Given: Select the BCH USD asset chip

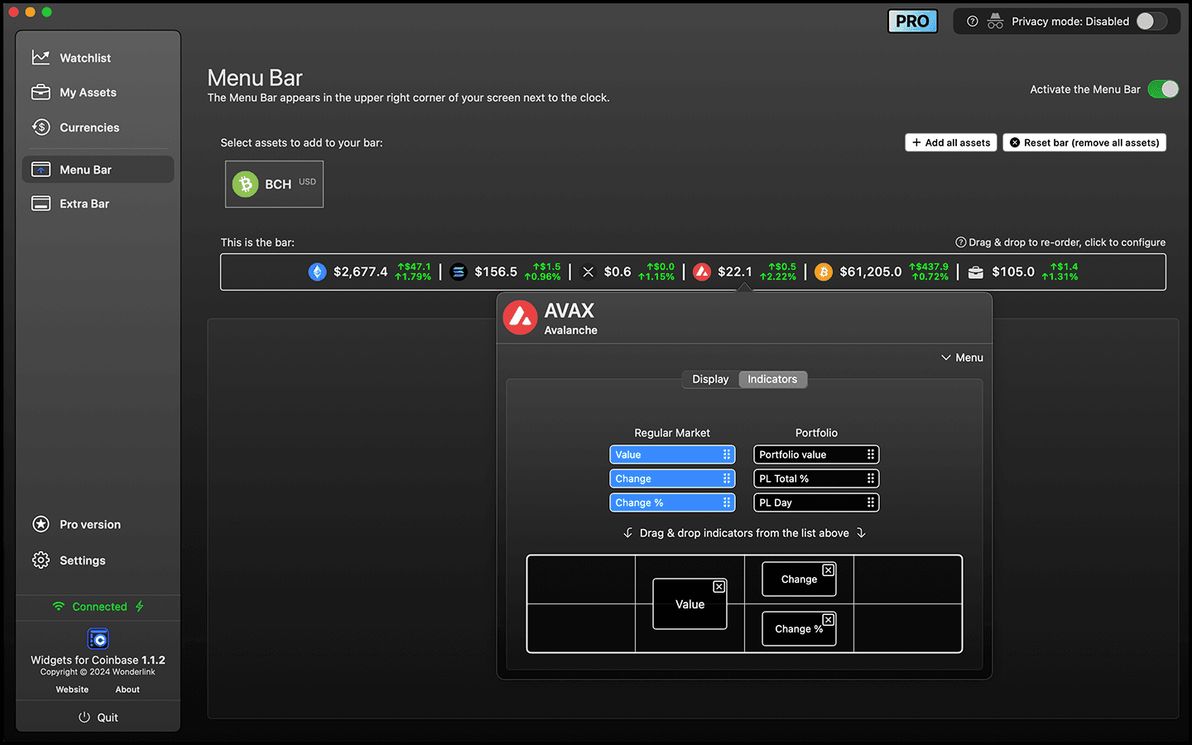Looking at the screenshot, I should click(274, 184).
